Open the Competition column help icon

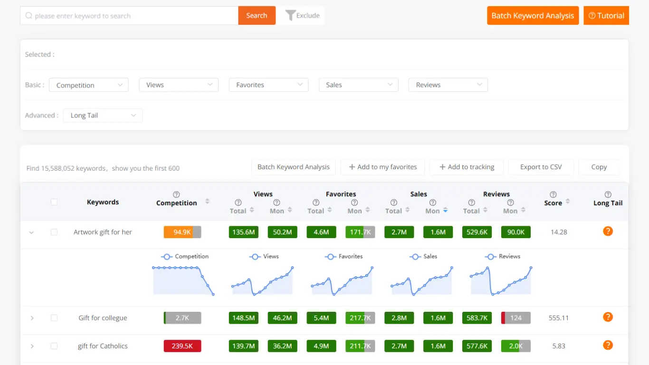(176, 194)
